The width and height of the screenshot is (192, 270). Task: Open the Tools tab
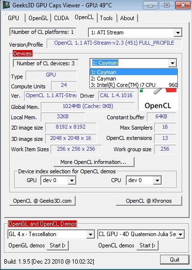[x=106, y=18]
